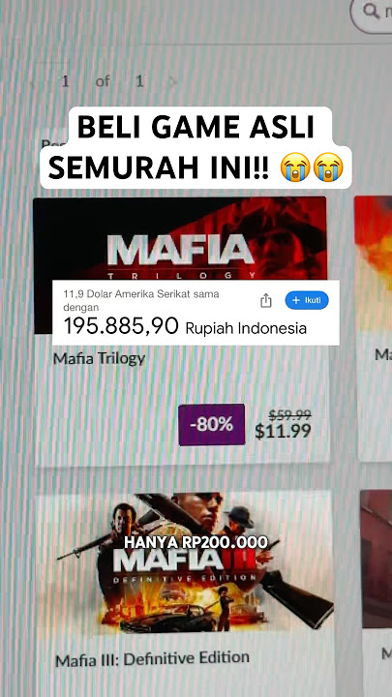This screenshot has width=392, height=697.
Task: Click the partially hidden dropdown behind caption
Action: pos(52,143)
